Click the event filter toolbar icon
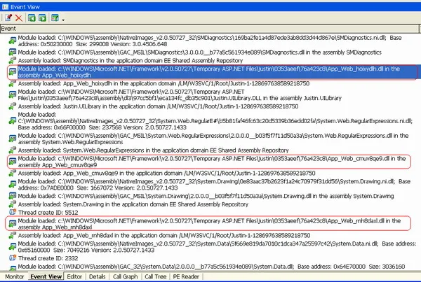 coord(55,18)
